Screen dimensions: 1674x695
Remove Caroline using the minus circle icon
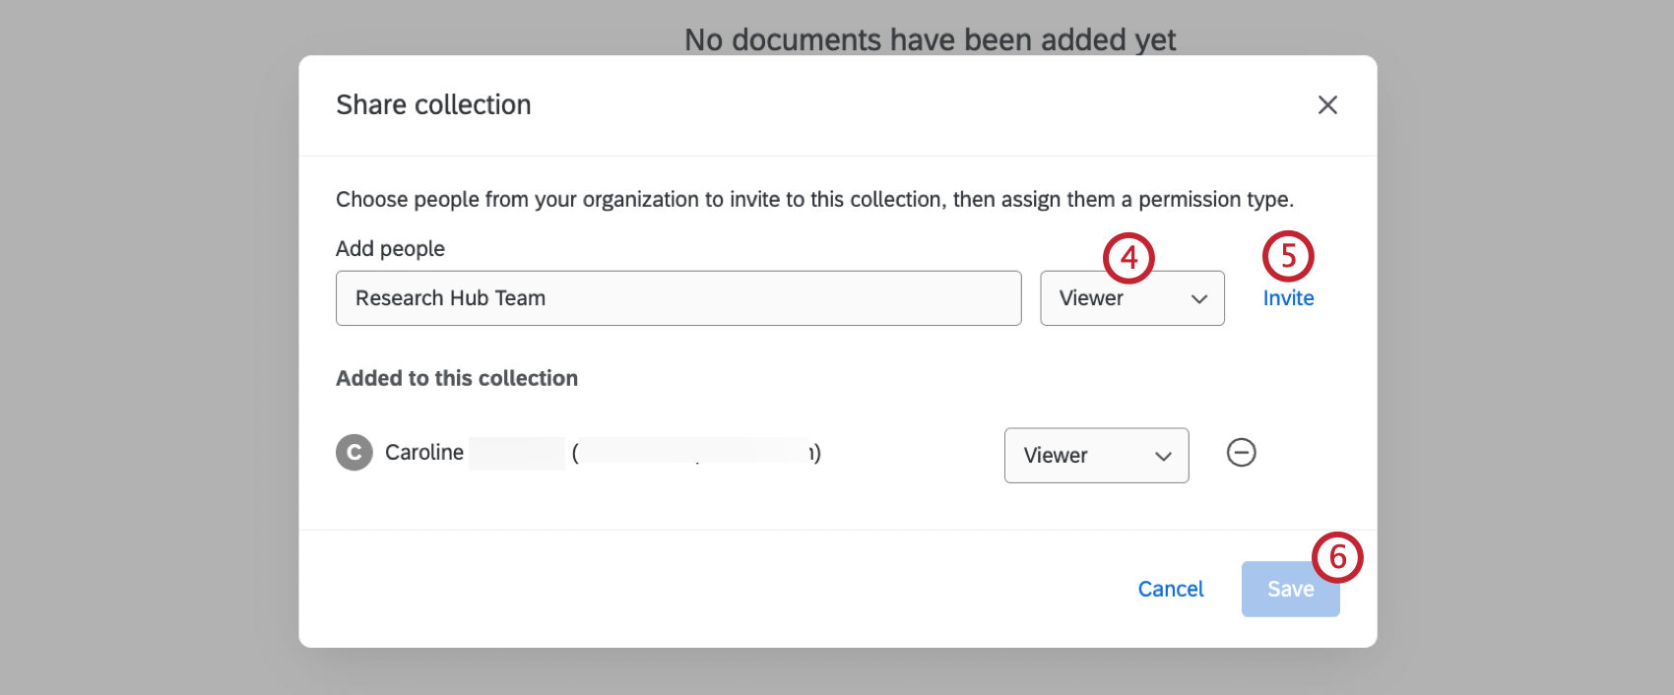click(1241, 453)
